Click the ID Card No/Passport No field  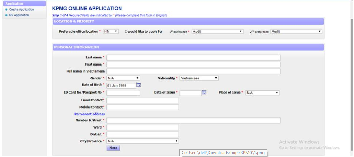coord(123,93)
